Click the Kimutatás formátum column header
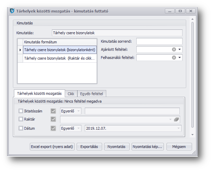The image size is (212, 171). [60, 42]
